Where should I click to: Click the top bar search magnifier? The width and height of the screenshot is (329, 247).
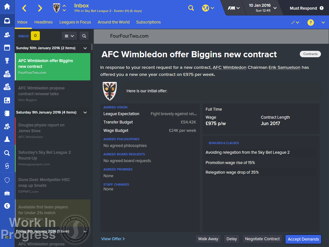(191, 8)
